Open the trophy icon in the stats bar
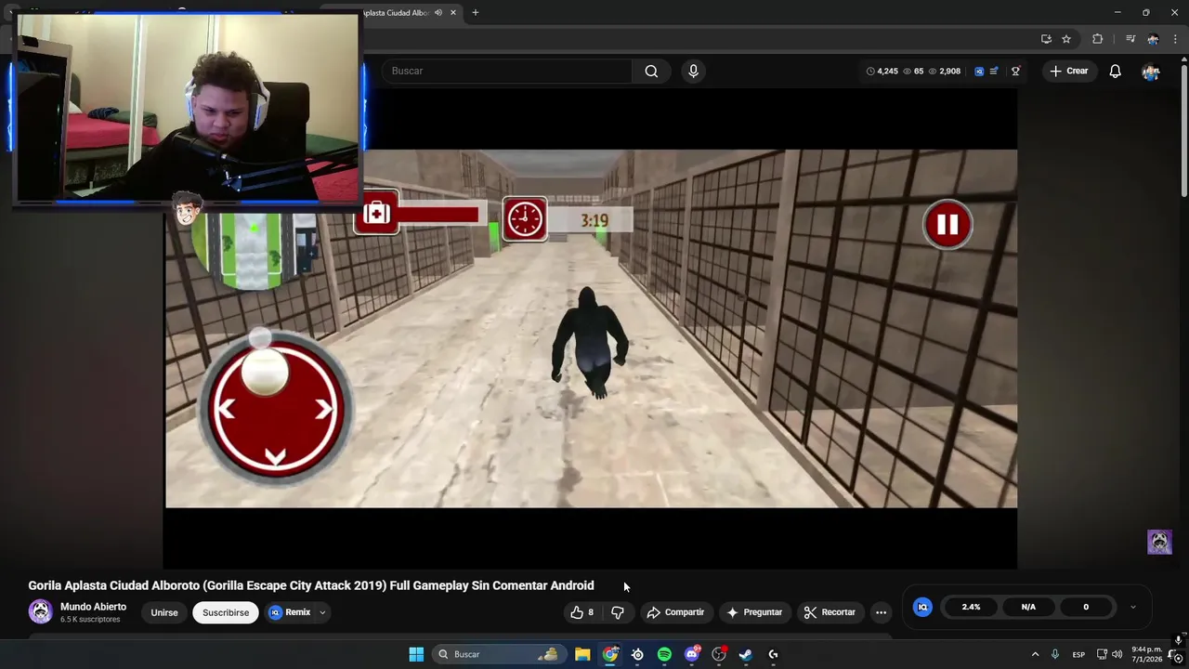 [x=1015, y=71]
